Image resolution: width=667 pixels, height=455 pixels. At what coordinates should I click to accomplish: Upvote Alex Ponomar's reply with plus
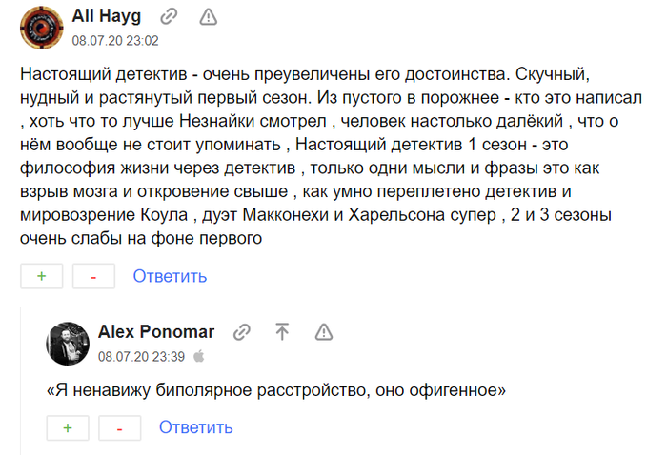click(x=68, y=427)
